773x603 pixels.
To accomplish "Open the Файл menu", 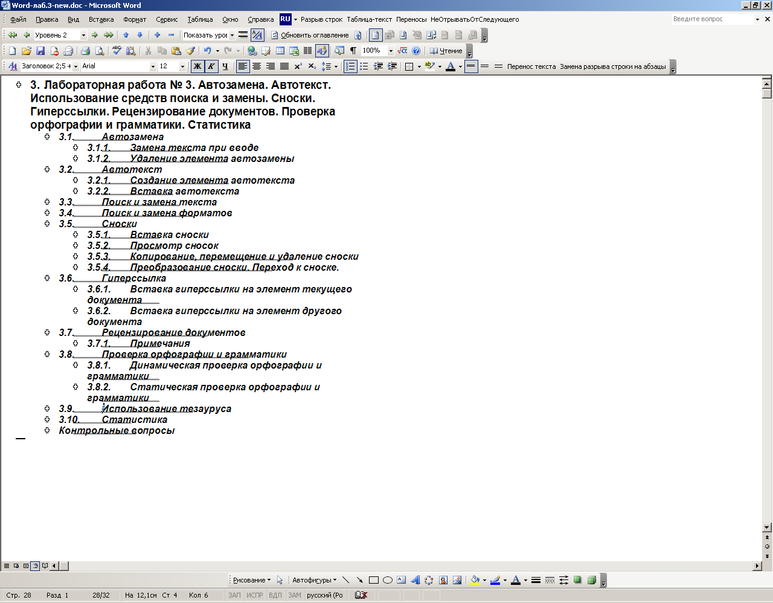I will [18, 19].
